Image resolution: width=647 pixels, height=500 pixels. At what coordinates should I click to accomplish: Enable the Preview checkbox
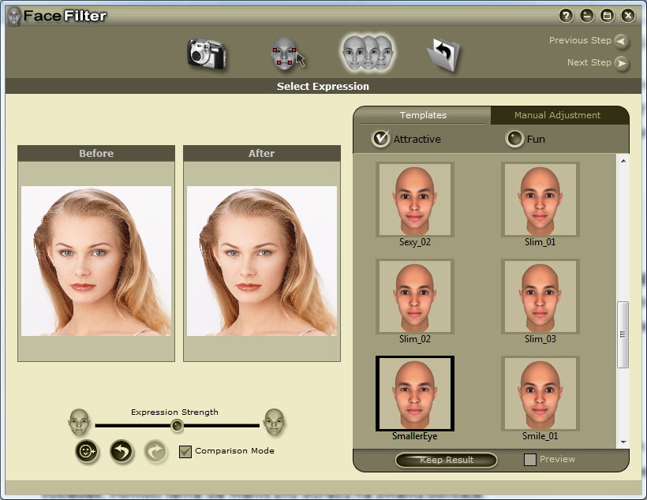529,459
